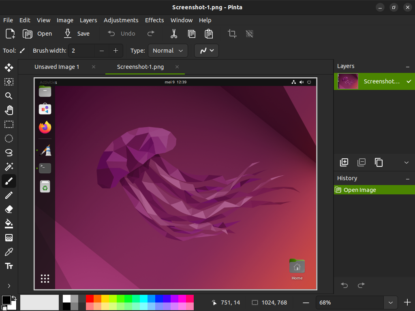Delete the current layer icon

tap(361, 162)
